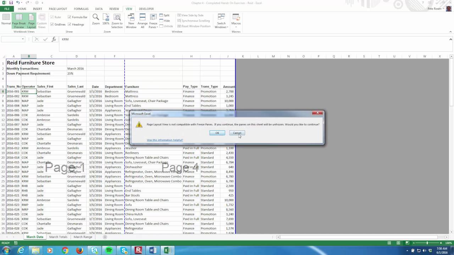Select the March Range sheet tab
Screen dimensions: 454x255
click(x=83, y=237)
